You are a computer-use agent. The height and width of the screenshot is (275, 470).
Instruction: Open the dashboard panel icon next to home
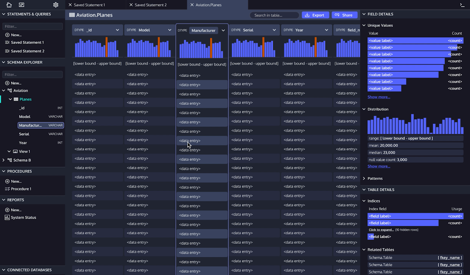pos(21,5)
